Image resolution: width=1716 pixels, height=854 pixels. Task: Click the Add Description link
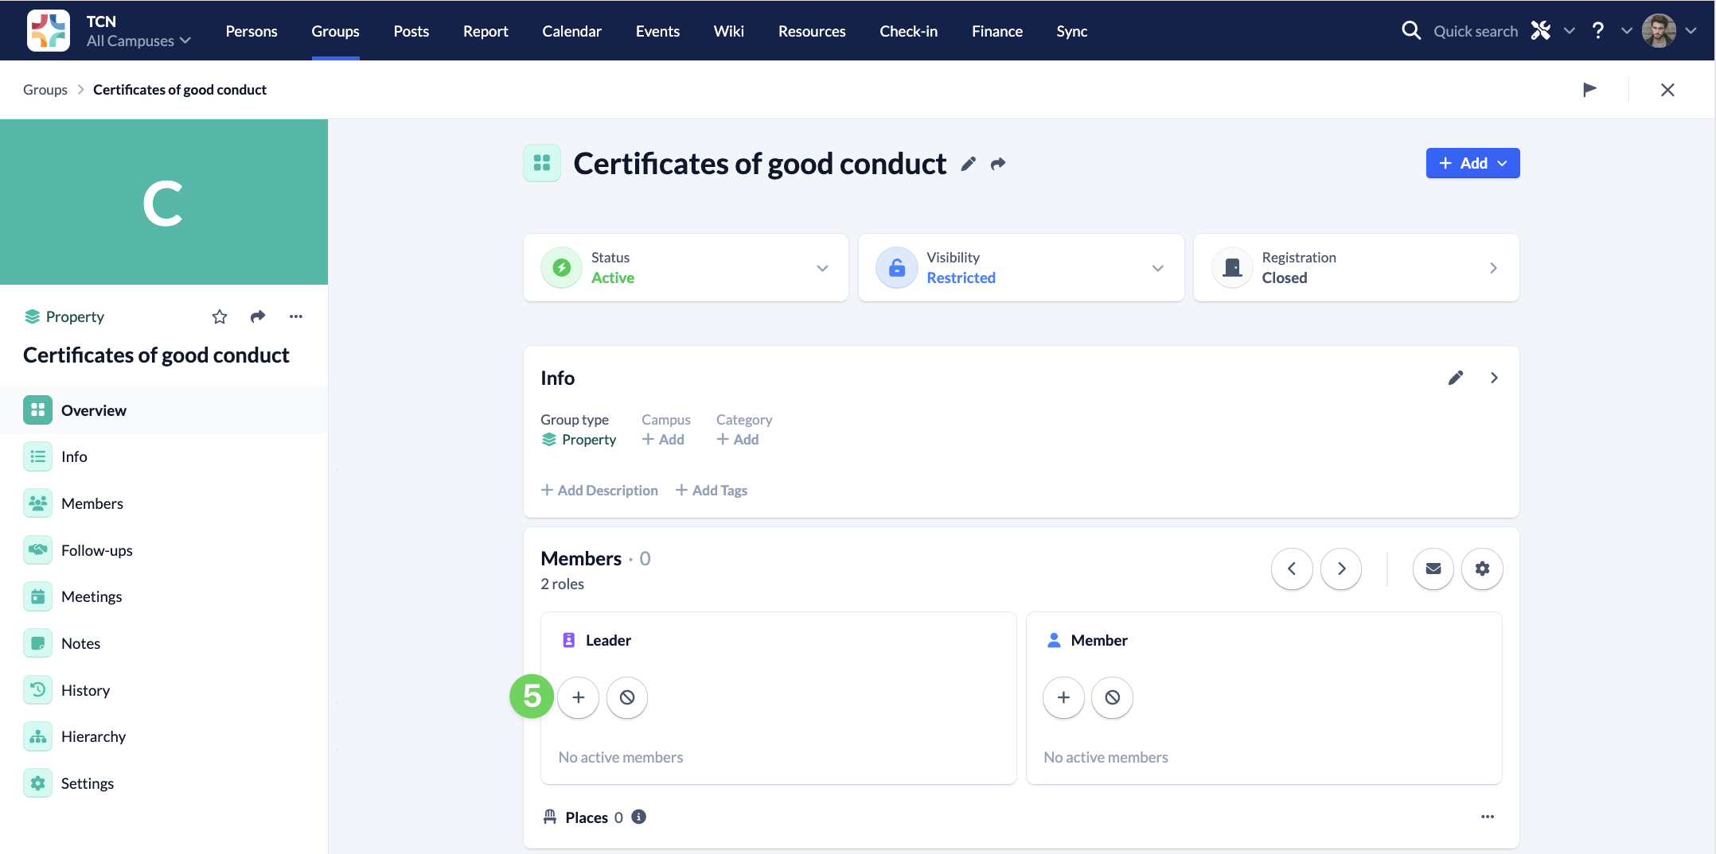coord(599,491)
